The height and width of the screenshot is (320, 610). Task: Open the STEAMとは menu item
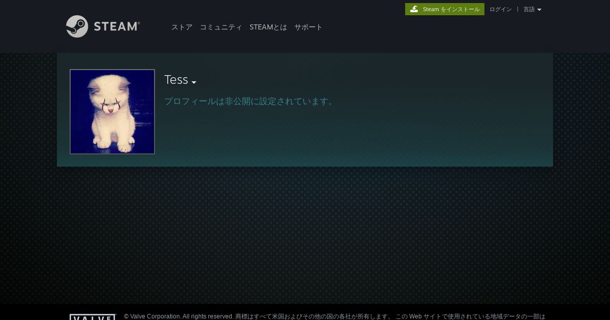(x=268, y=27)
